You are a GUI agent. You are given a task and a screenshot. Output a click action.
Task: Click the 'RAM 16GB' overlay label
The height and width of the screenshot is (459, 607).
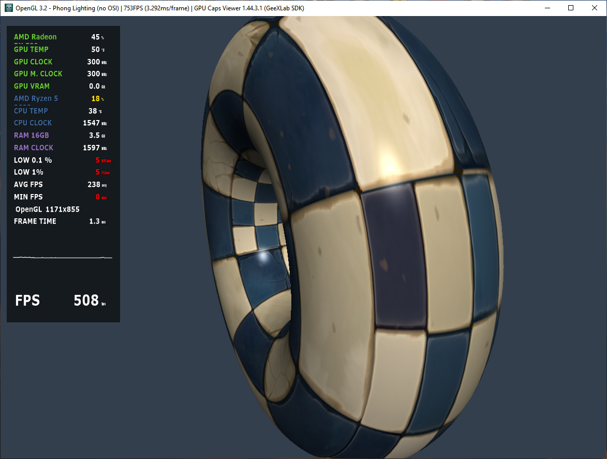tap(32, 135)
